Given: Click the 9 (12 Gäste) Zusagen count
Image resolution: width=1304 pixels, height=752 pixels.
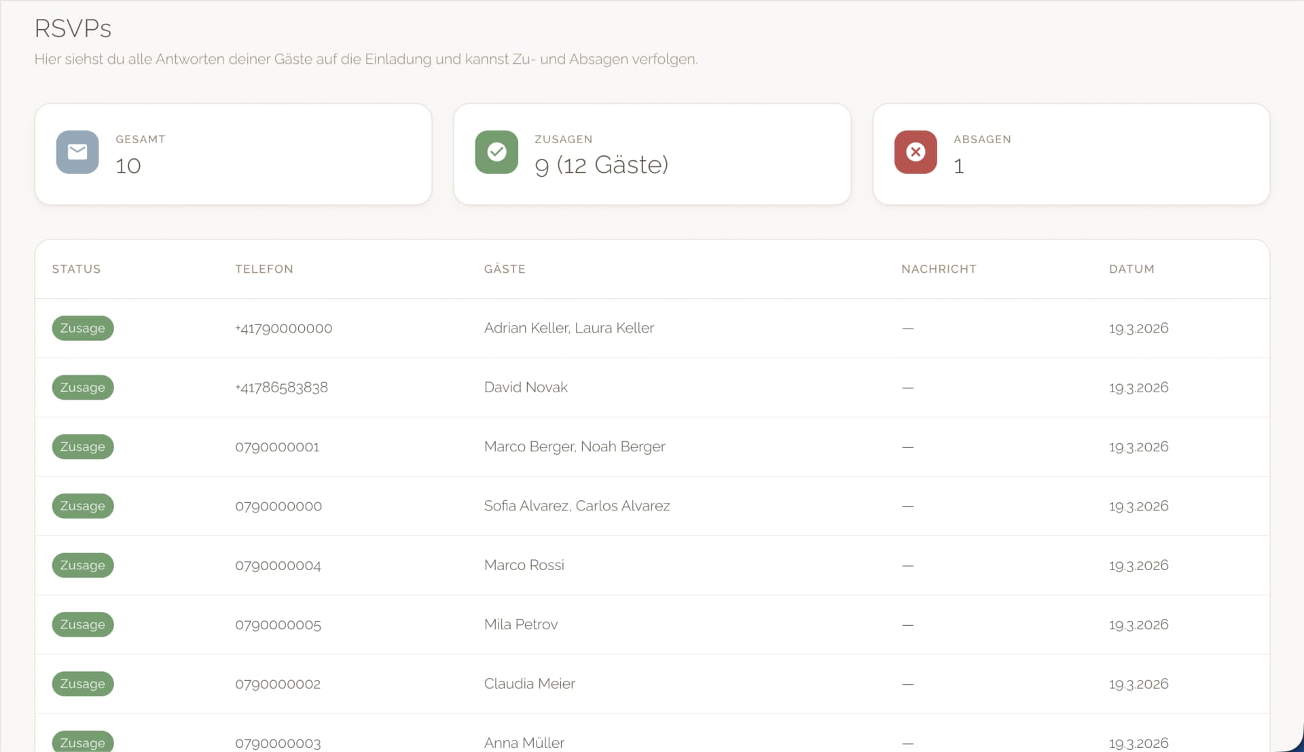Looking at the screenshot, I should click(601, 165).
